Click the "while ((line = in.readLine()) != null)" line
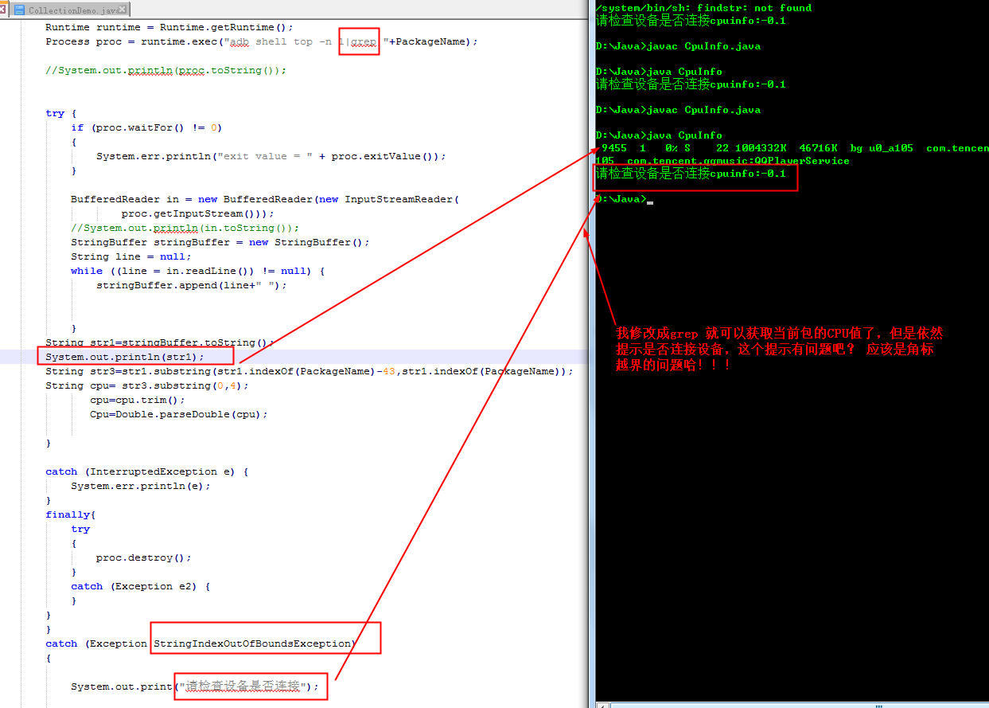This screenshot has width=989, height=708. (x=198, y=271)
